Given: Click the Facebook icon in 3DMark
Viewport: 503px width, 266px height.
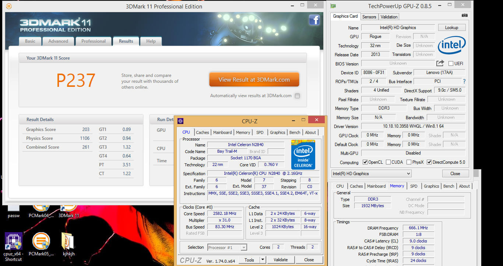Looking at the screenshot, I should pyautogui.click(x=314, y=20).
